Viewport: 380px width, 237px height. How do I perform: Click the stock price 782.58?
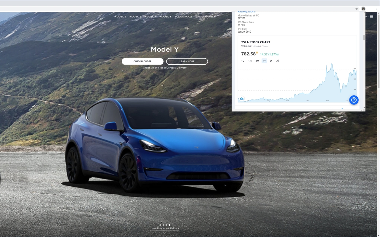coord(248,54)
